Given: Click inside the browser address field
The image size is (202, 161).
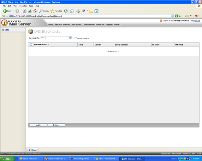Looking at the screenshot, I should coord(90,16).
